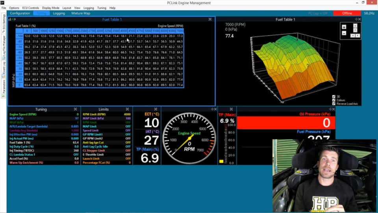Close the Fuel Table 1 grid panel

[210, 19]
